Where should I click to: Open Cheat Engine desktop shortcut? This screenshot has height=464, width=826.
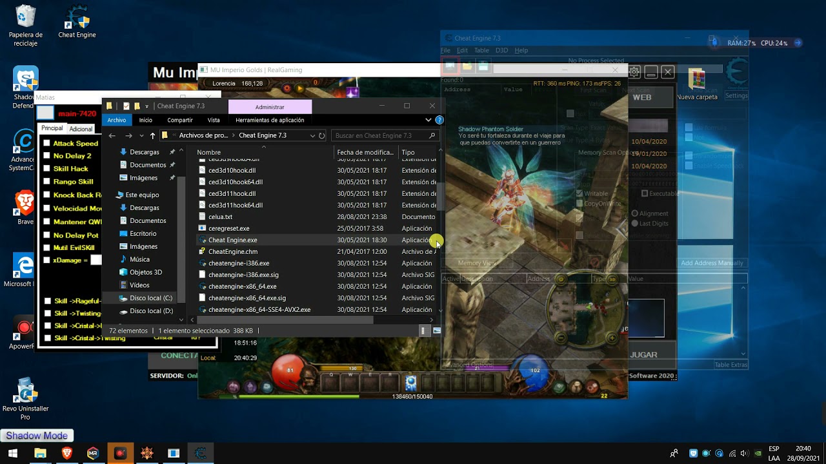(77, 21)
